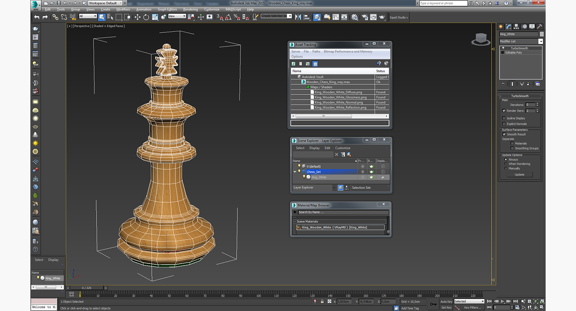Select the Select and Link tool
Screen dimensions: 576x311
pos(55,17)
